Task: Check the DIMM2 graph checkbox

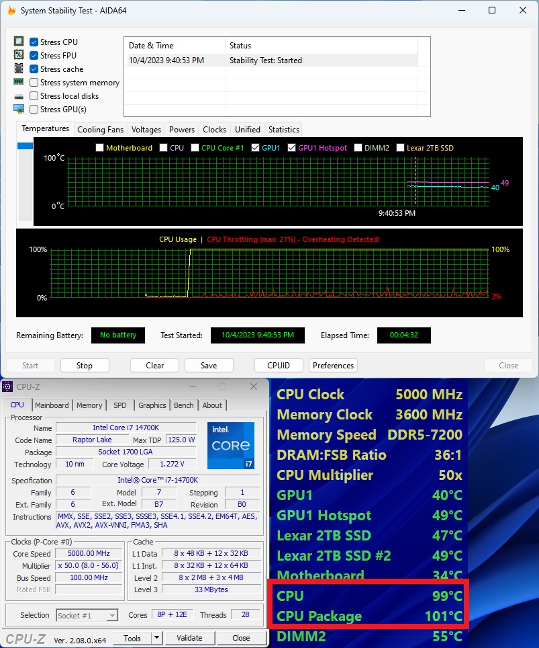Action: click(x=358, y=147)
